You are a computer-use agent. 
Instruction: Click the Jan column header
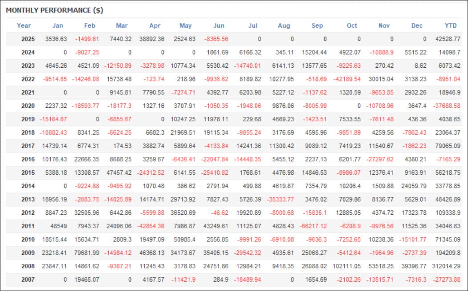pyautogui.click(x=57, y=26)
